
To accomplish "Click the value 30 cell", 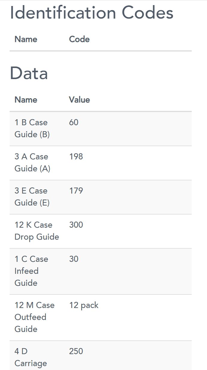I will click(74, 259).
